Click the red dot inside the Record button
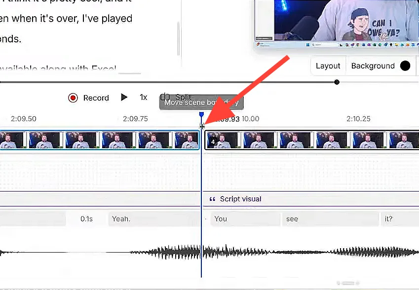Viewport: 419px width, 290px height. pos(73,97)
